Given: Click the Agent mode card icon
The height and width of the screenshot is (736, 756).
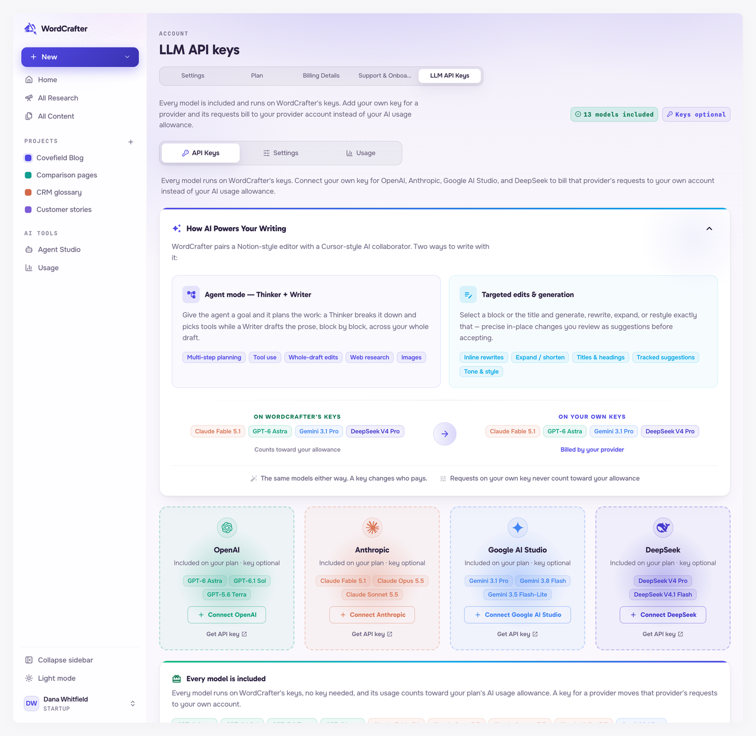Looking at the screenshot, I should [x=191, y=294].
